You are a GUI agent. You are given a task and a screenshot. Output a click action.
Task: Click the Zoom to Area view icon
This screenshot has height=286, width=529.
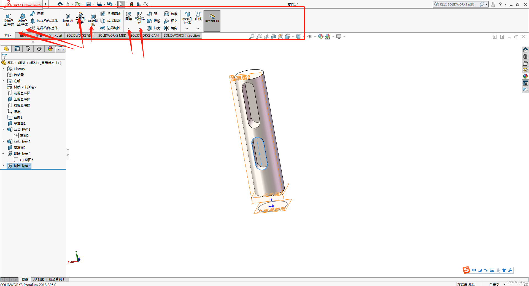click(x=259, y=37)
